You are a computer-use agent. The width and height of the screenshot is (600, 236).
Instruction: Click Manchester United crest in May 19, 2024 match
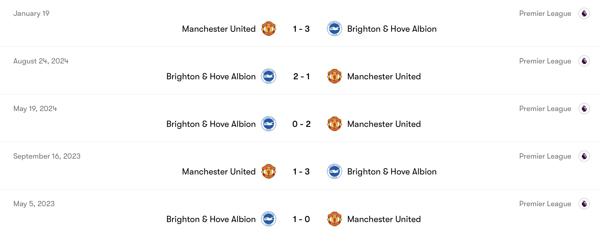(x=334, y=124)
